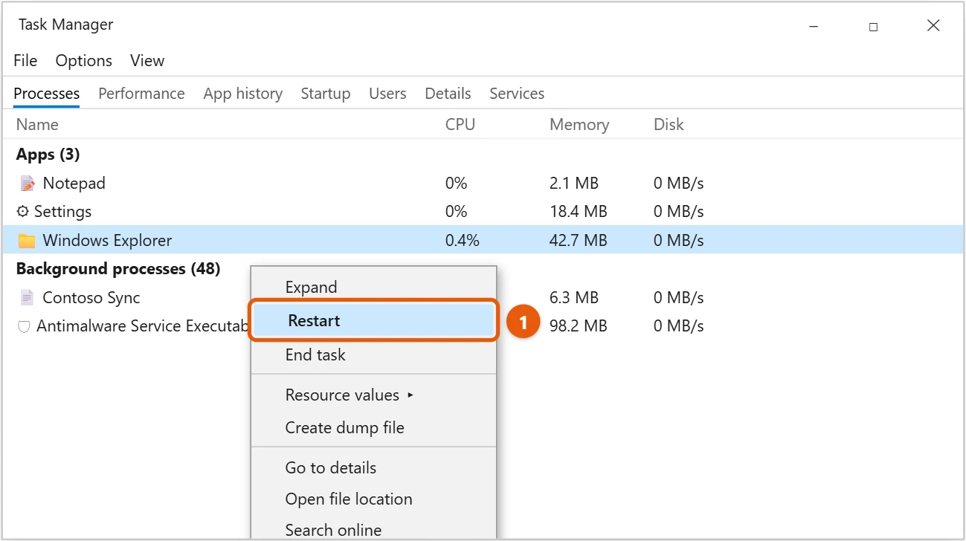
Task: Select Create dump file option
Action: [x=373, y=428]
